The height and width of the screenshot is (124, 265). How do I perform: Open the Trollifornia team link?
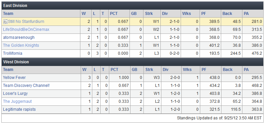click(13, 53)
